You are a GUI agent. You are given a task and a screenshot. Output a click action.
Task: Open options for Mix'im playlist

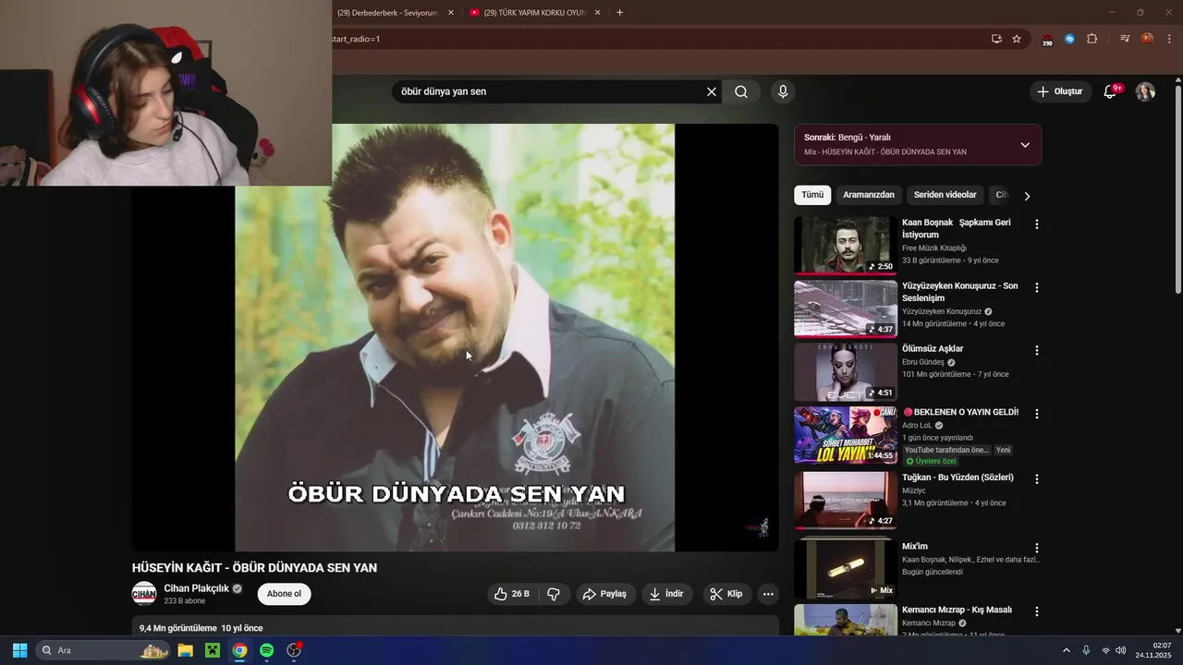1036,548
